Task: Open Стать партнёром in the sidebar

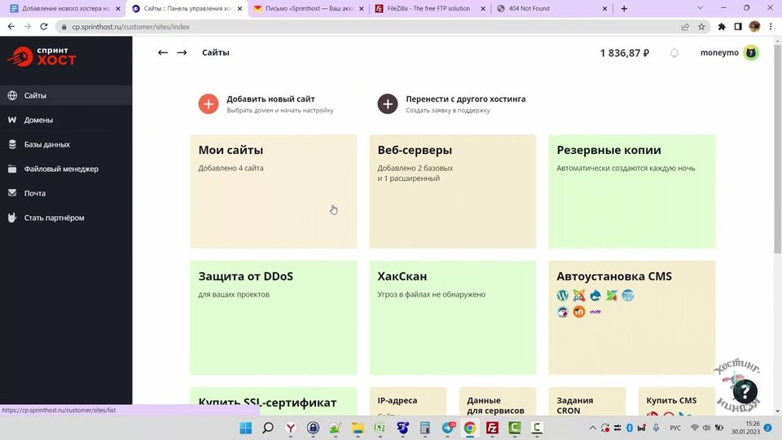Action: tap(66, 218)
